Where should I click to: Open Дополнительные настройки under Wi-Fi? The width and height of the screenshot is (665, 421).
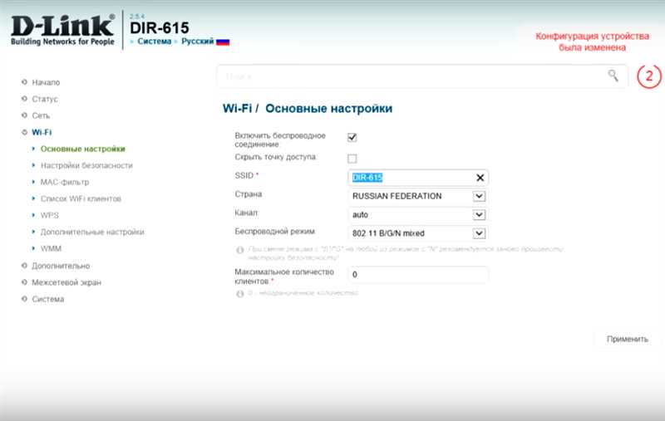click(92, 232)
